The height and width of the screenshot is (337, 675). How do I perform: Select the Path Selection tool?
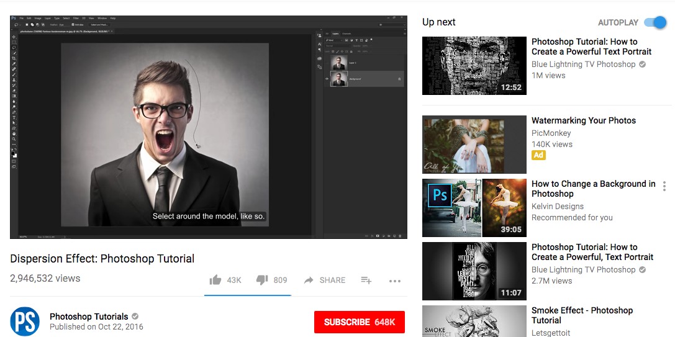pyautogui.click(x=14, y=123)
